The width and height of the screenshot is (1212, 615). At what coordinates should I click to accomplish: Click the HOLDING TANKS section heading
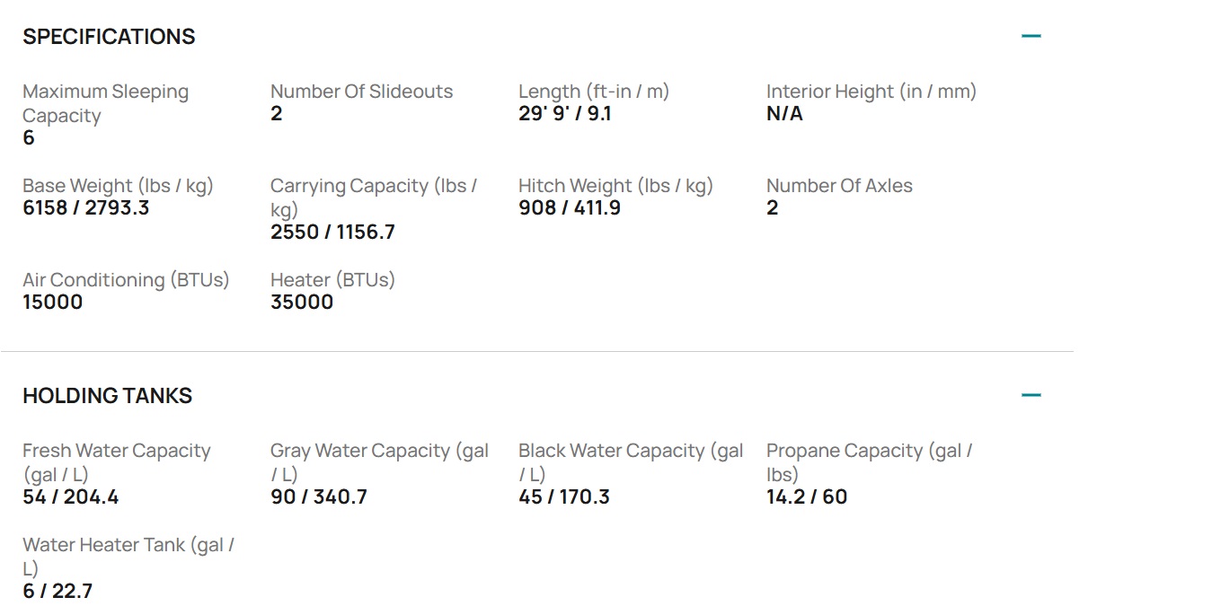tap(107, 396)
